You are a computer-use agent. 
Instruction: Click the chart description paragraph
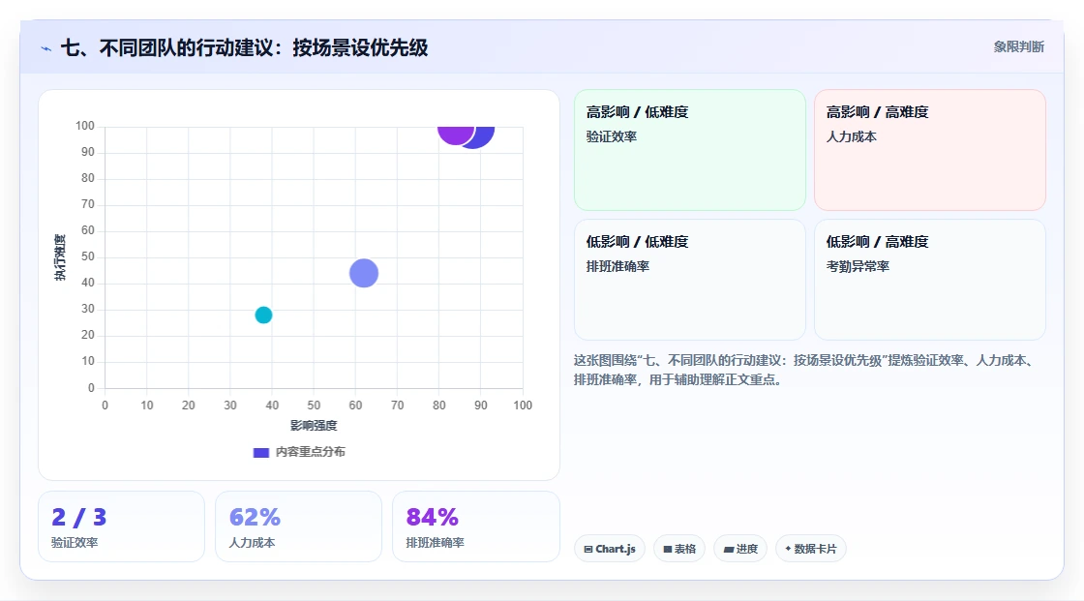(x=806, y=370)
